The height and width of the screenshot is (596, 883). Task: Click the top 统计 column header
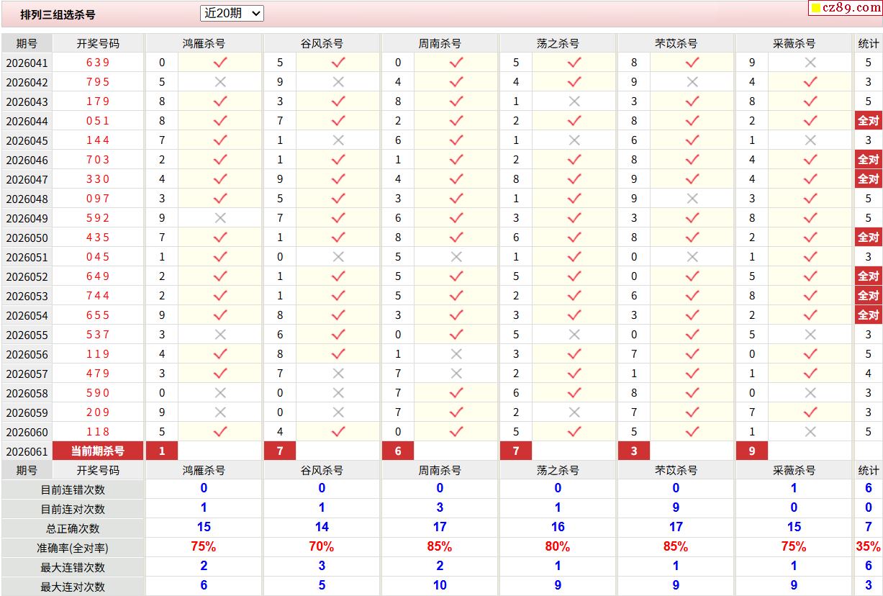click(868, 43)
